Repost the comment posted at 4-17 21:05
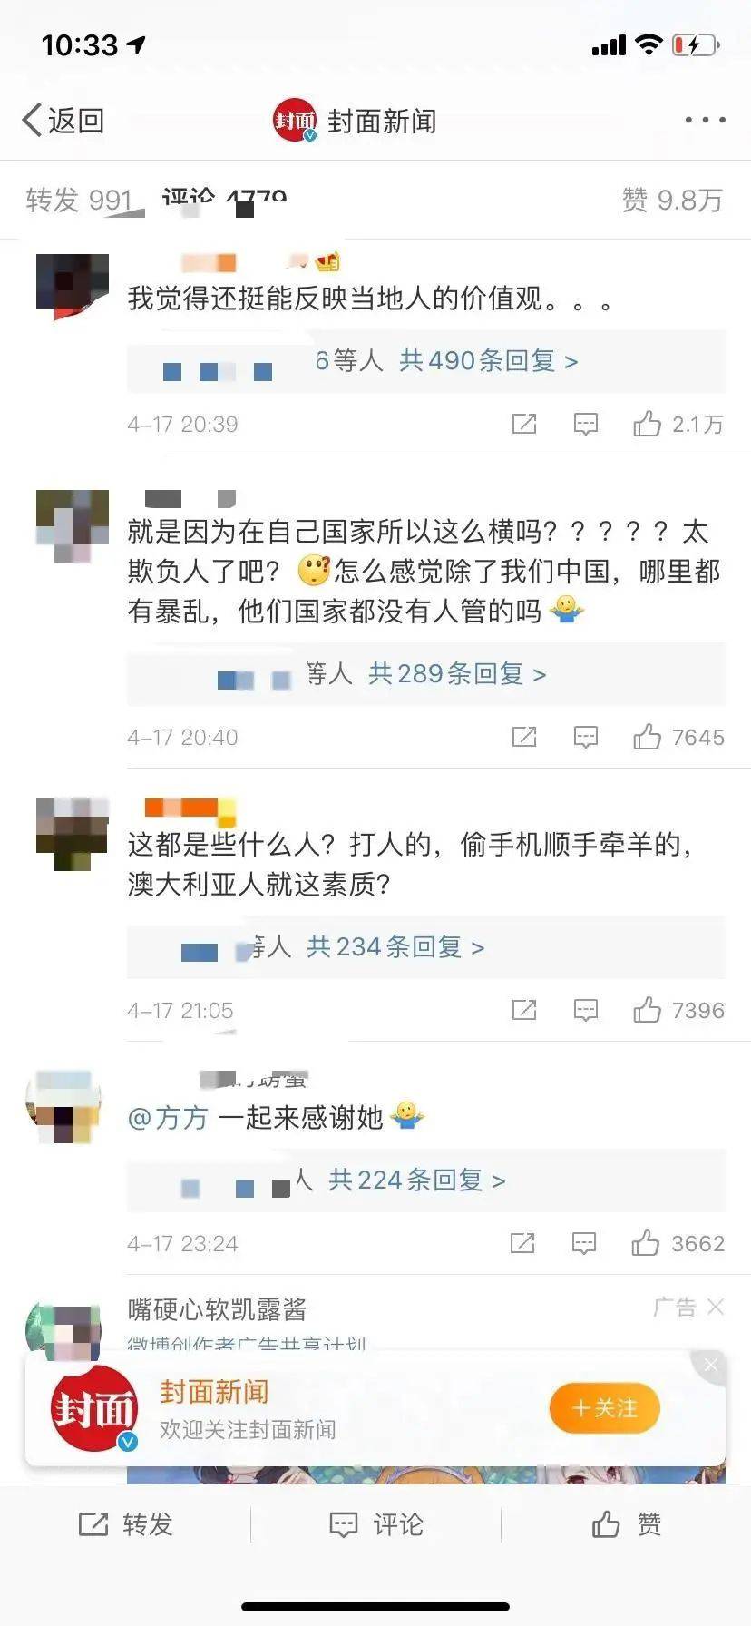751x1626 pixels. pyautogui.click(x=524, y=1009)
